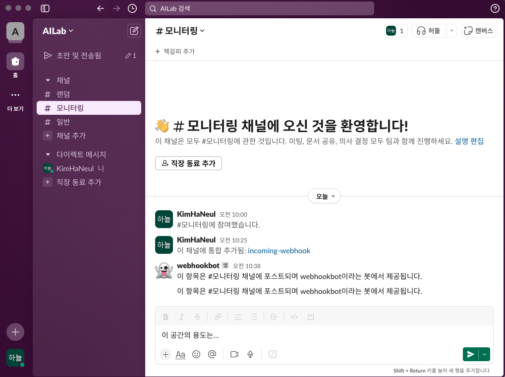Apply bold formatting in composer
The image size is (505, 377).
pyautogui.click(x=166, y=317)
